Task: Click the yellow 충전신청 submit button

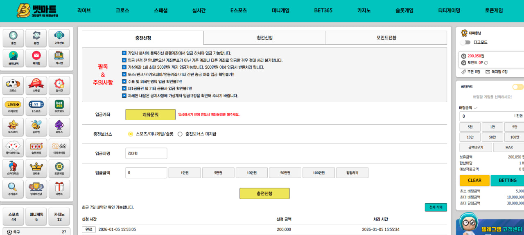Action: [x=264, y=193]
